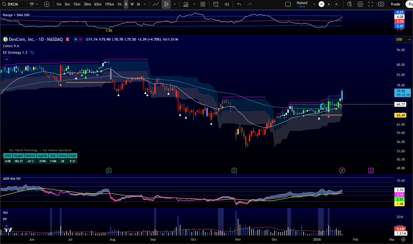The image size is (413, 244).
Task: Open the chart settings hexagon icon
Action: point(360,4)
